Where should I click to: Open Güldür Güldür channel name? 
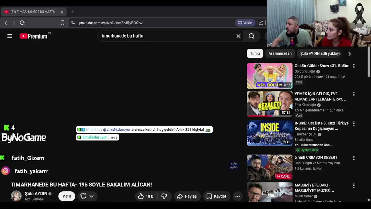[x=305, y=71]
